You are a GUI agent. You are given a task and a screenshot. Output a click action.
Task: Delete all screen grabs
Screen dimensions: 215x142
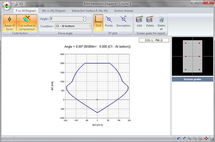(x=161, y=23)
